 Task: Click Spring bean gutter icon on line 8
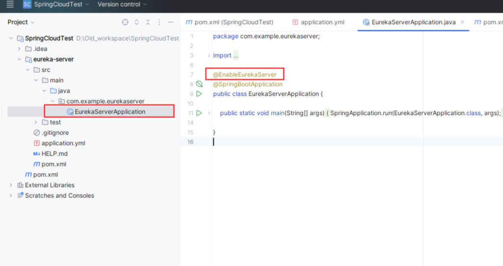pos(199,84)
